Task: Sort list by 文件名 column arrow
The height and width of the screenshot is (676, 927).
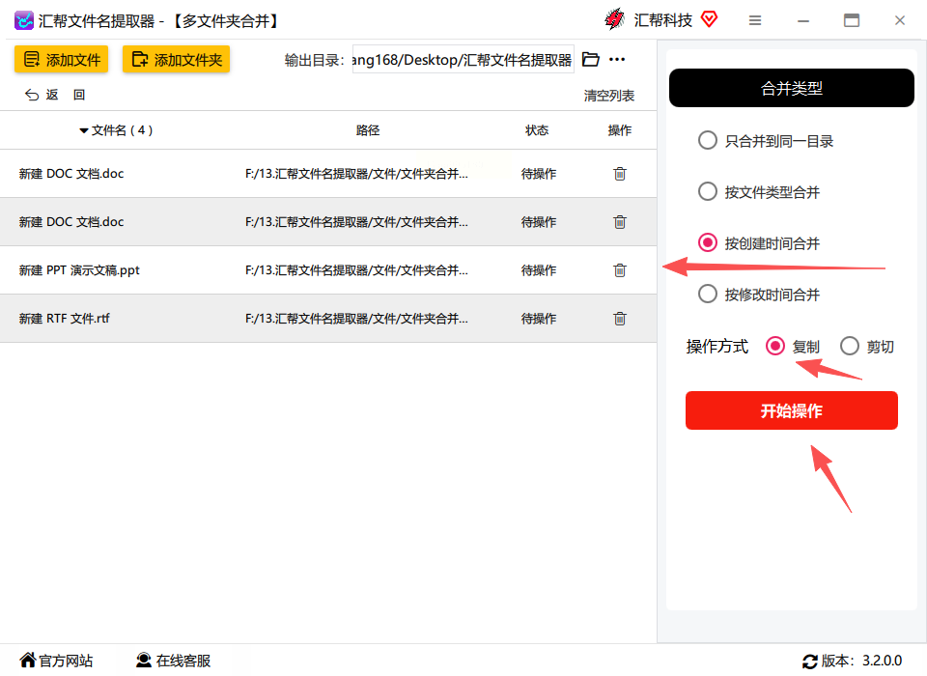Action: click(x=84, y=130)
